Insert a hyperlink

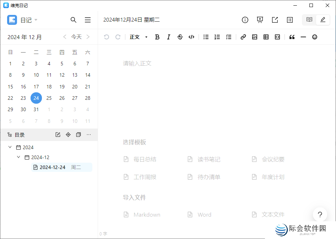(x=243, y=37)
